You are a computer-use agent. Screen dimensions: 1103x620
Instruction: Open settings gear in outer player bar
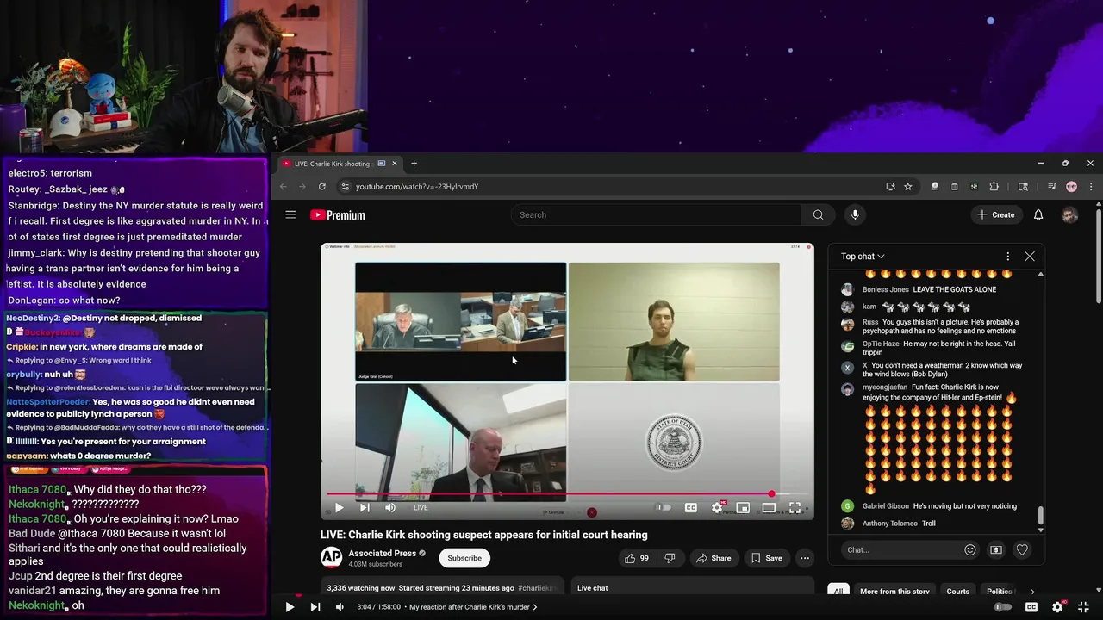(x=1058, y=607)
